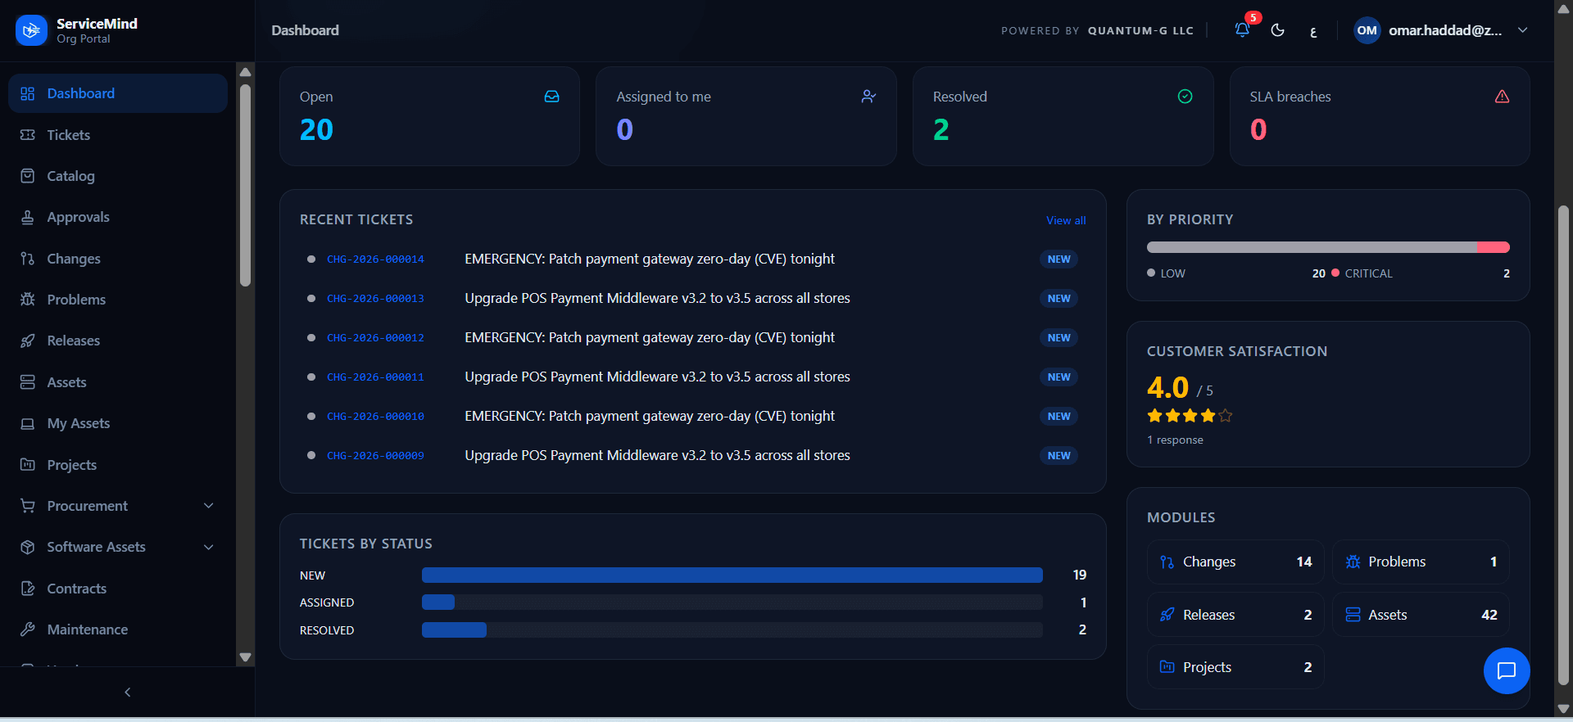Click the Maintenance wrench icon
The height and width of the screenshot is (722, 1573).
[x=28, y=629]
